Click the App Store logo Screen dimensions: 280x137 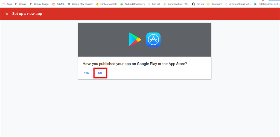coord(153,39)
